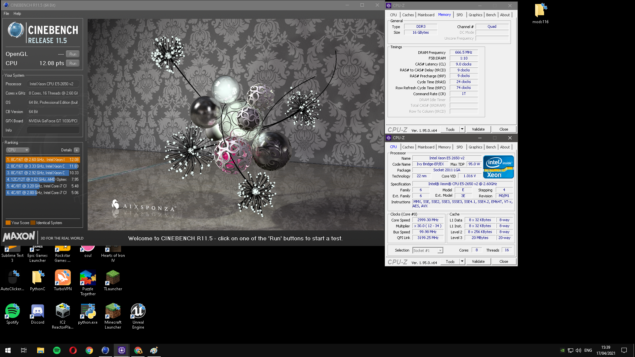Click the Processor name field in Cinebench
Image resolution: width=635 pixels, height=357 pixels.
(53, 84)
